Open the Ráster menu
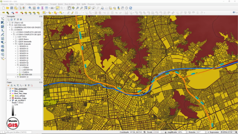 point(60,4)
